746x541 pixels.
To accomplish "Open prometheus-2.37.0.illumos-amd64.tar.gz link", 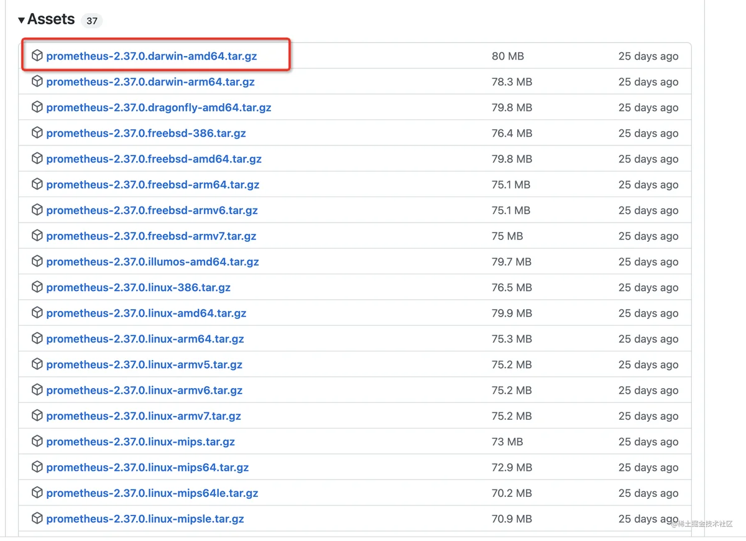I will tap(152, 262).
